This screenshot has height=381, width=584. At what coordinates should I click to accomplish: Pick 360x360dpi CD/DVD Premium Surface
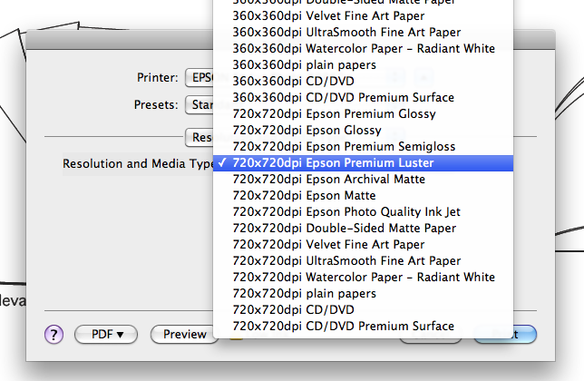click(x=363, y=98)
